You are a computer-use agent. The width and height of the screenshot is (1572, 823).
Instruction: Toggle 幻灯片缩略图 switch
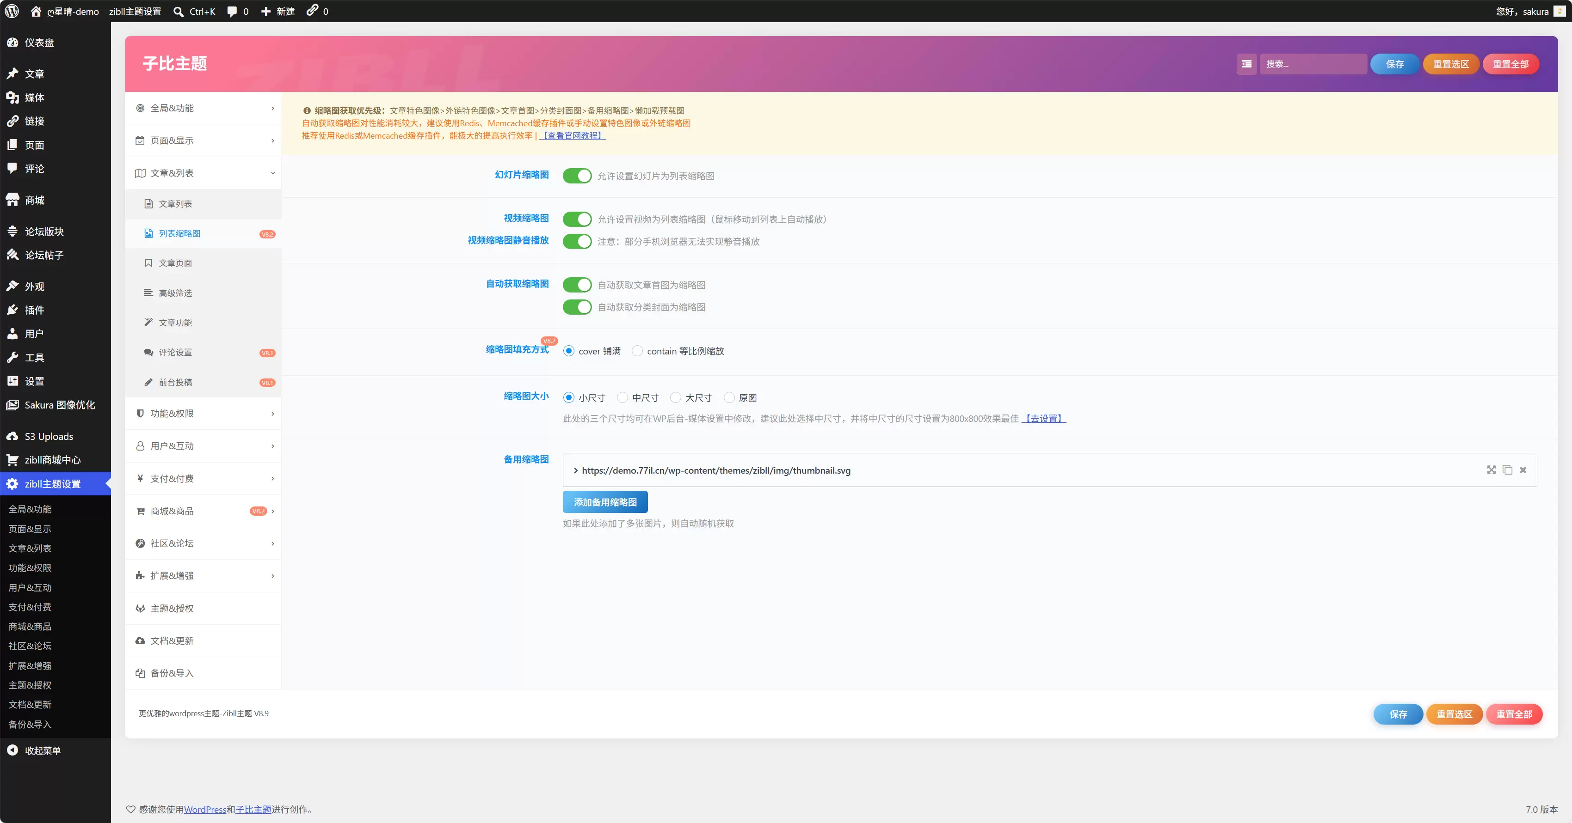tap(577, 176)
